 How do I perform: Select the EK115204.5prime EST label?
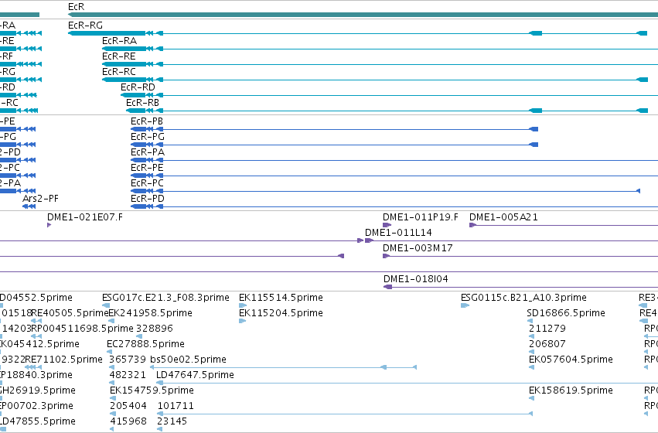pos(281,313)
